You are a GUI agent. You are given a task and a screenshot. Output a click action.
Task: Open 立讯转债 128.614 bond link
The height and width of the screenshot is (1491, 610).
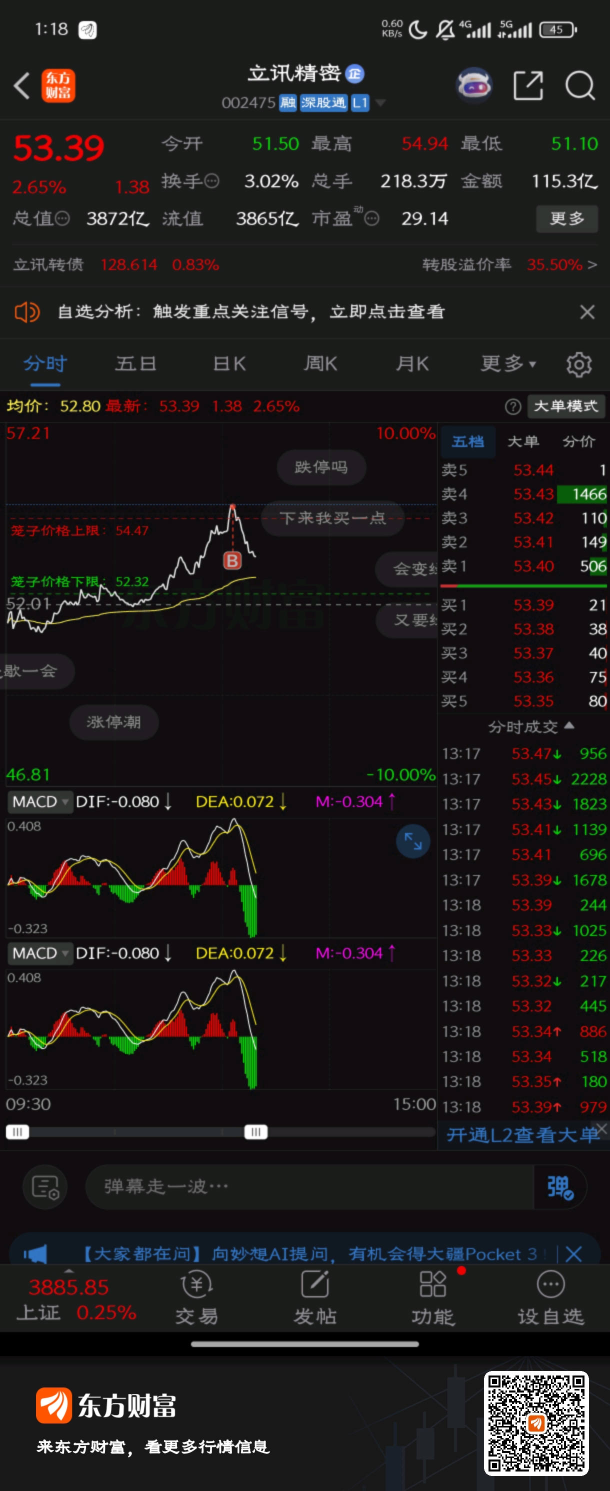pos(115,264)
